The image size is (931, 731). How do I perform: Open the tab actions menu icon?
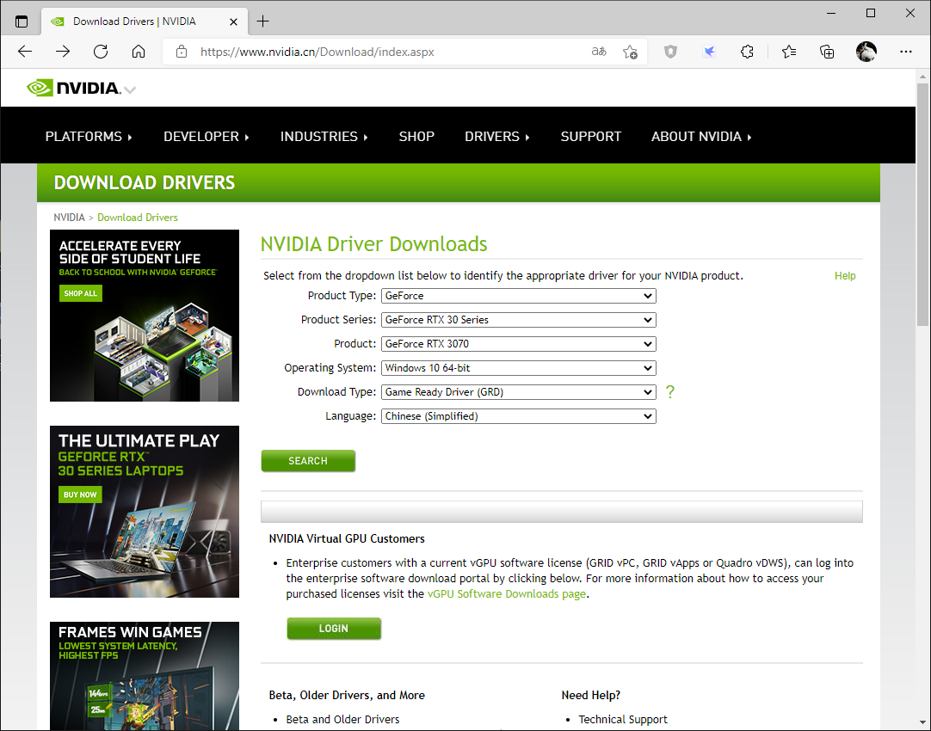click(x=22, y=22)
